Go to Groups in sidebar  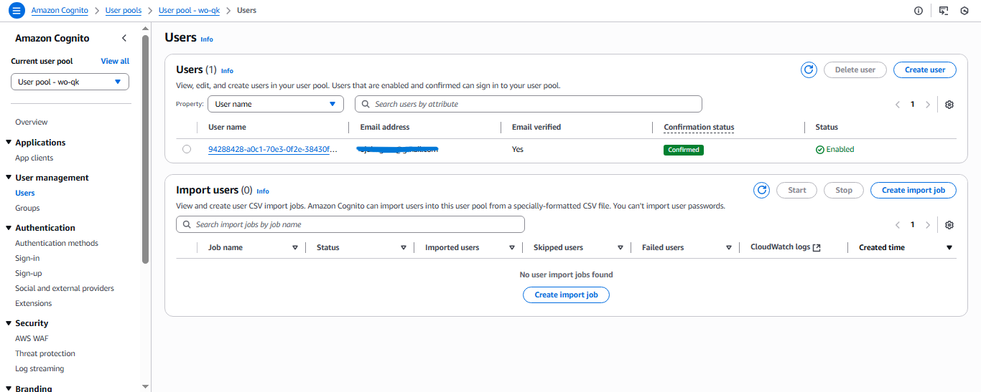(x=27, y=208)
